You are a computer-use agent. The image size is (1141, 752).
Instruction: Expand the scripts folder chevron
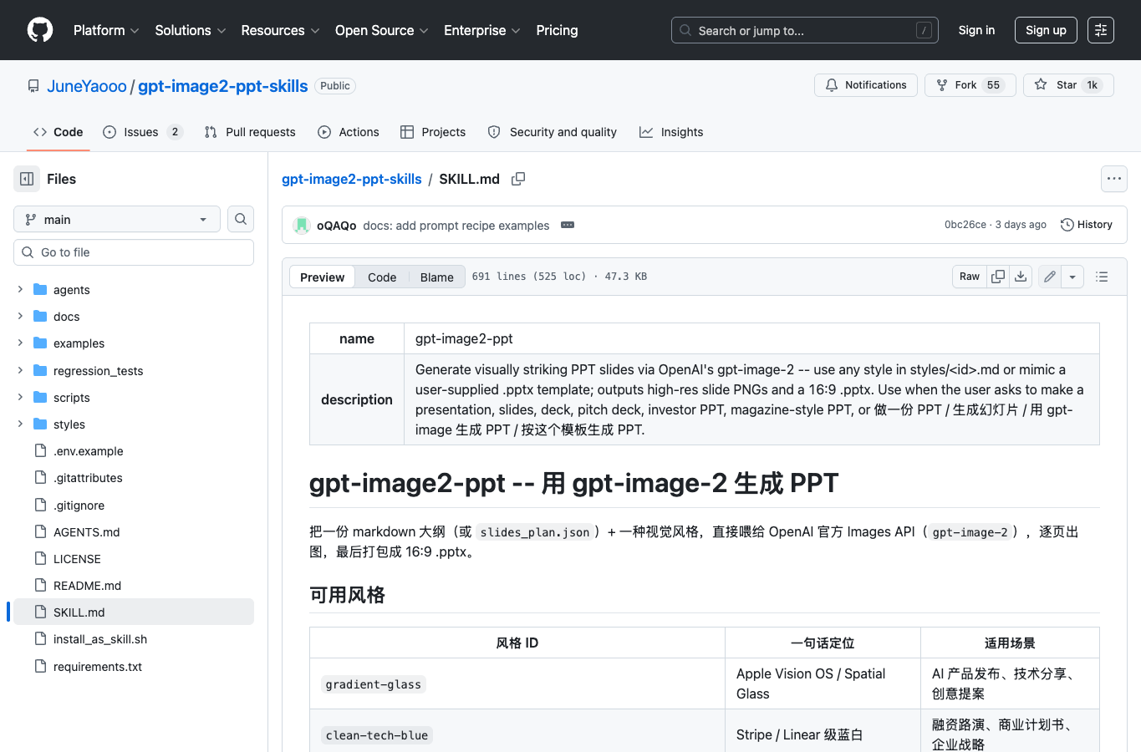[x=20, y=397]
